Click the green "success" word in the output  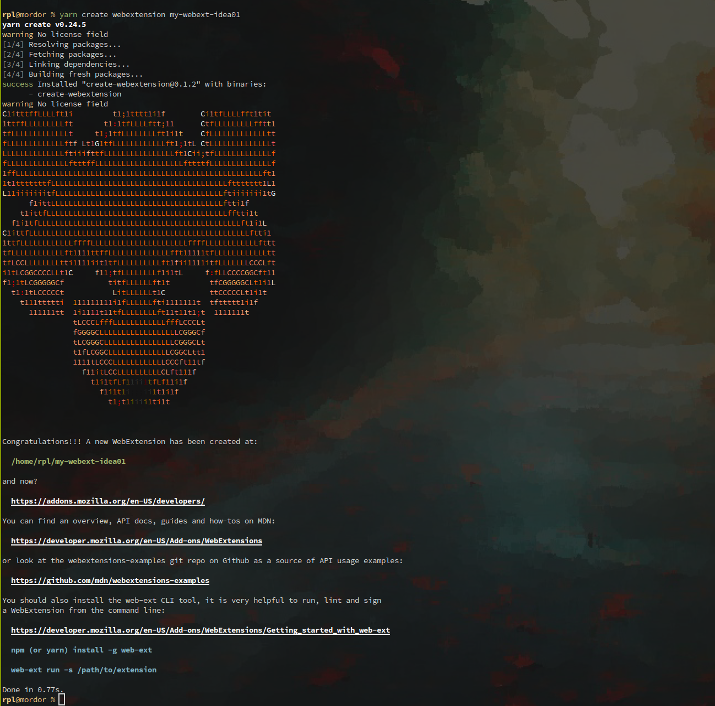click(18, 84)
